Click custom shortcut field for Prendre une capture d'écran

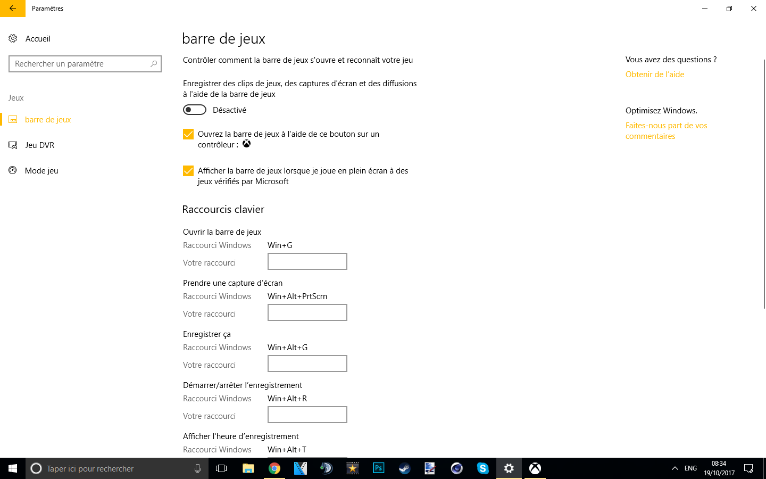[307, 312]
